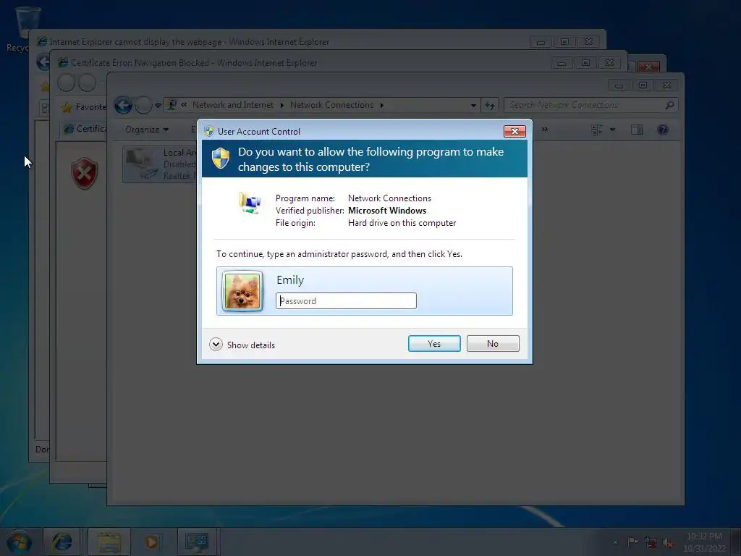Click forward button in Certificate Error IE window
Screen dimensions: 741x556
(x=87, y=83)
